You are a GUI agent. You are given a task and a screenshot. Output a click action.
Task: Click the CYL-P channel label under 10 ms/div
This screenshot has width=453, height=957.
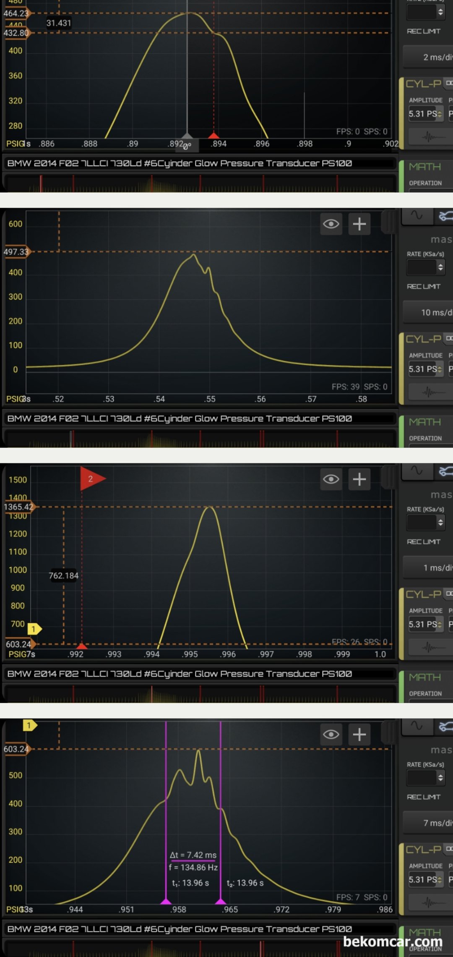pos(423,339)
